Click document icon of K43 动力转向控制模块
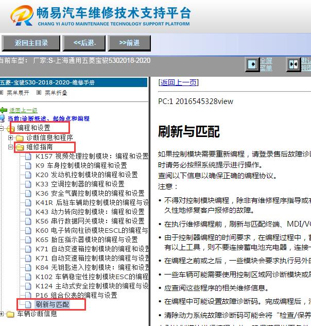311x326 pixels. (x=28, y=212)
